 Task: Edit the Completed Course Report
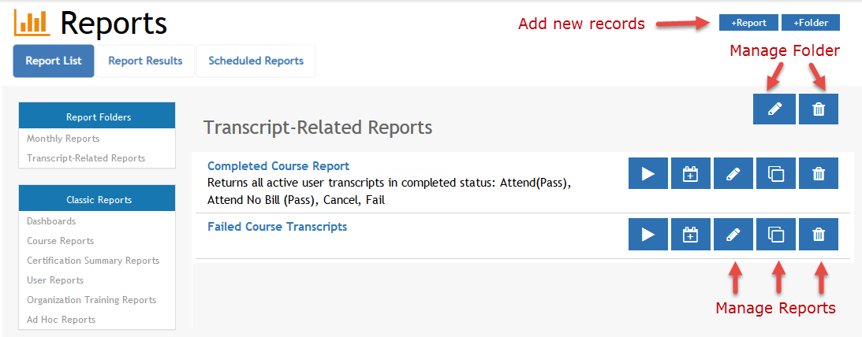pos(733,173)
